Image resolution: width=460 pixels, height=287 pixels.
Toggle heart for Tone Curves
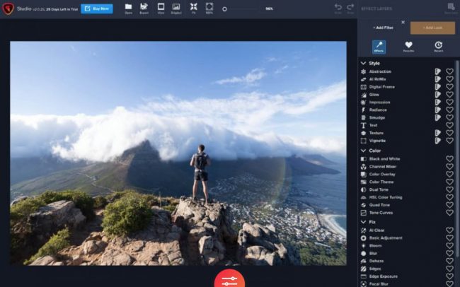(449, 213)
